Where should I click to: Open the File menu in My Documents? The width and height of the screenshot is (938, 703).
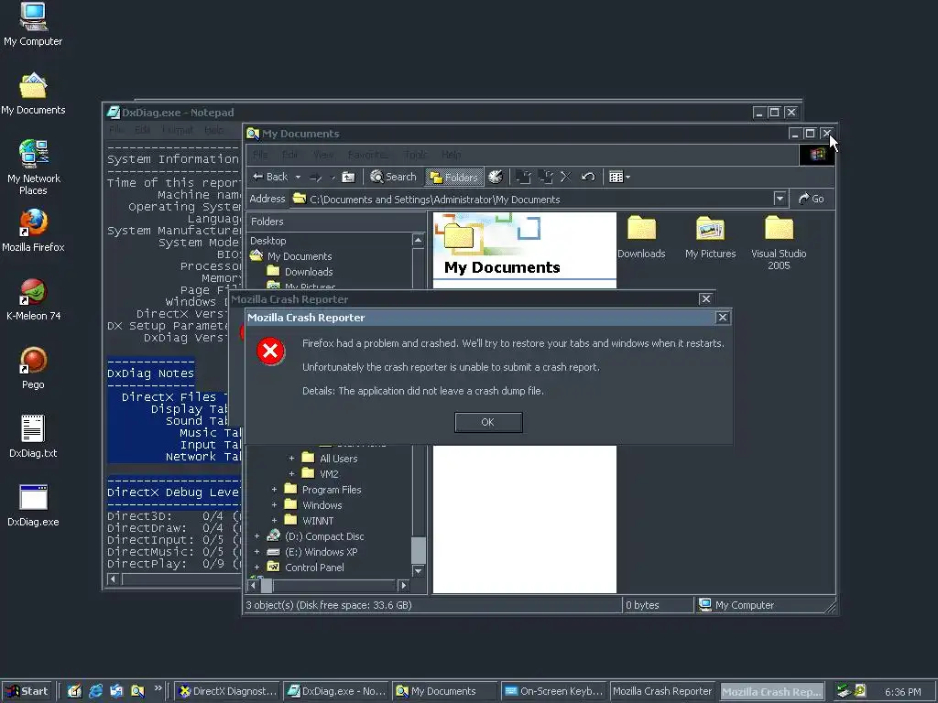click(260, 155)
